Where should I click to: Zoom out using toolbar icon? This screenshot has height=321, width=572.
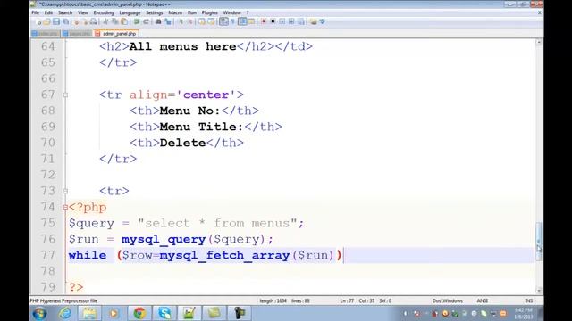click(x=190, y=21)
